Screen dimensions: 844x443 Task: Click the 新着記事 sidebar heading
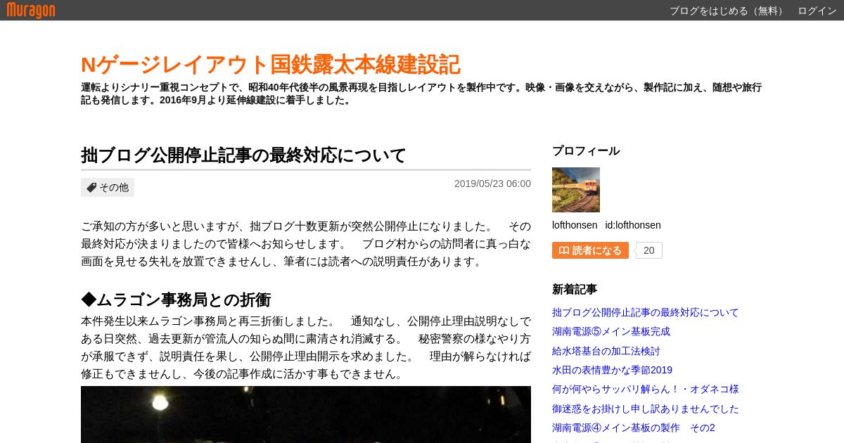pos(575,289)
